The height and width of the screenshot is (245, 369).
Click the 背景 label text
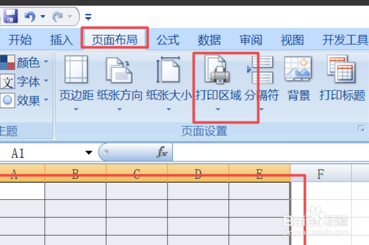[x=299, y=96]
